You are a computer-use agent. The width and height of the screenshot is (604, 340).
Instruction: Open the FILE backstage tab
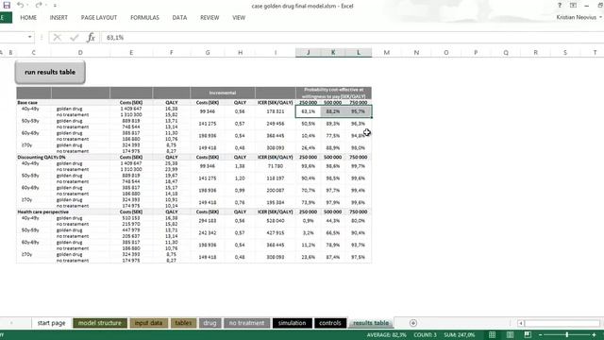5,18
